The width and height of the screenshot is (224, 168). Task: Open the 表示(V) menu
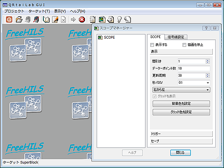60,11
